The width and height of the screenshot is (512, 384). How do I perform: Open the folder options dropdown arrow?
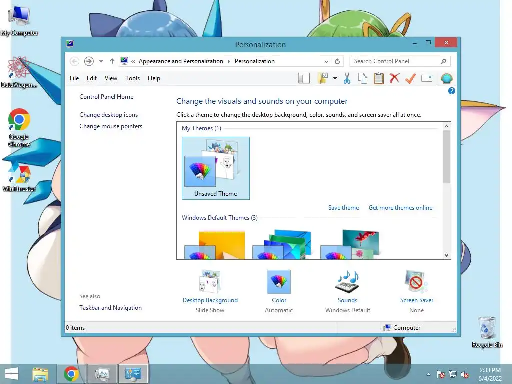coord(335,78)
